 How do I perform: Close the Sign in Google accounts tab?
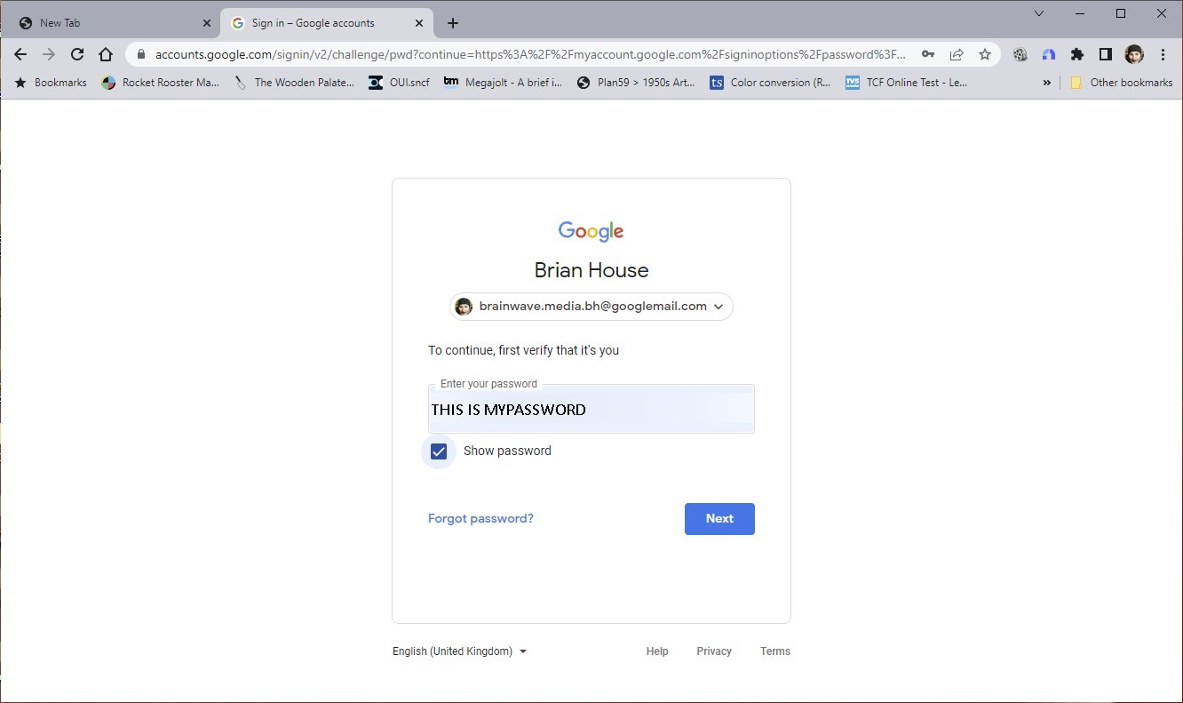tap(419, 23)
